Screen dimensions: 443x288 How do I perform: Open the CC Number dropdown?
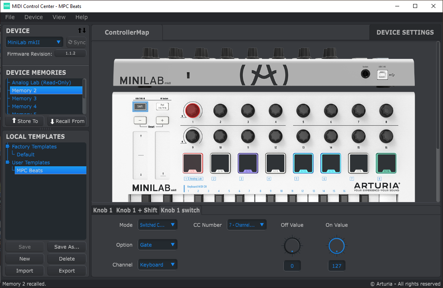coord(247,225)
